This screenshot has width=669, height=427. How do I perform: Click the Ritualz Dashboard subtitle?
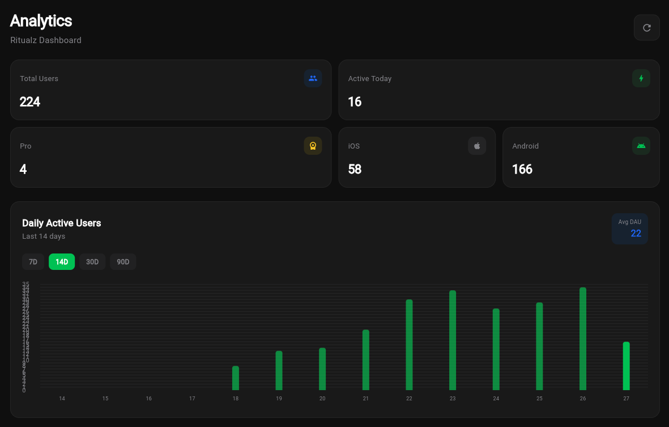tap(45, 40)
